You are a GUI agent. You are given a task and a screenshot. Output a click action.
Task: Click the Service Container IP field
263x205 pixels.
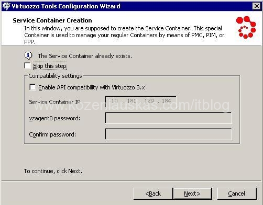[141, 101]
